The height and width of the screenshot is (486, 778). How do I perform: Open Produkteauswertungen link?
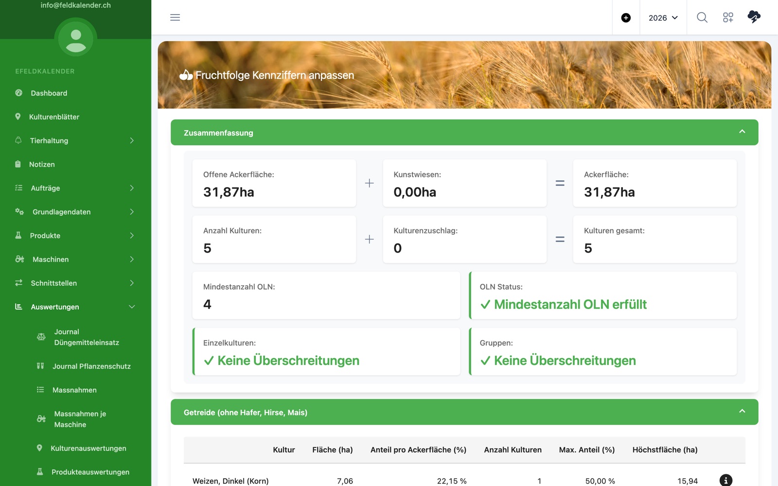[x=90, y=472]
